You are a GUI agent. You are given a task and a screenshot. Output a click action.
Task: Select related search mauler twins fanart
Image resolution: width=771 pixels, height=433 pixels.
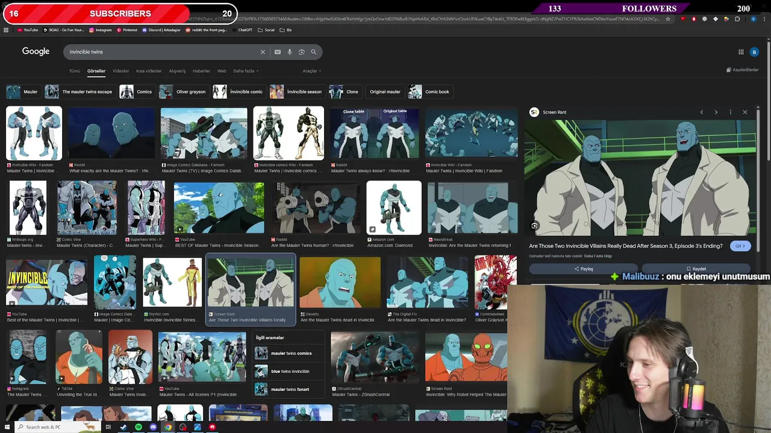(289, 389)
